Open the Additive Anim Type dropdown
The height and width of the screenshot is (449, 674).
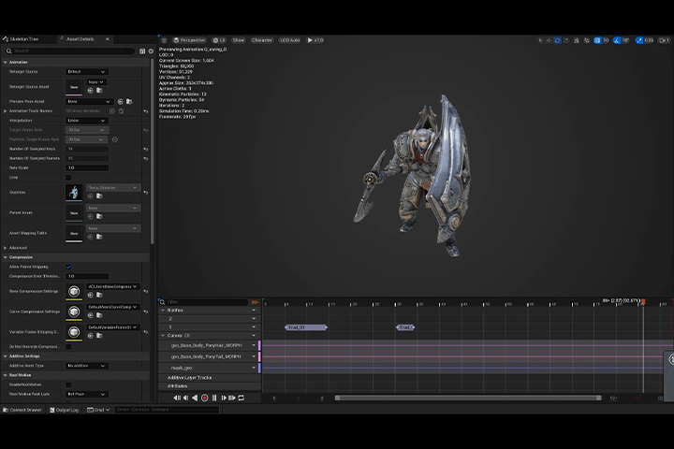[86, 366]
